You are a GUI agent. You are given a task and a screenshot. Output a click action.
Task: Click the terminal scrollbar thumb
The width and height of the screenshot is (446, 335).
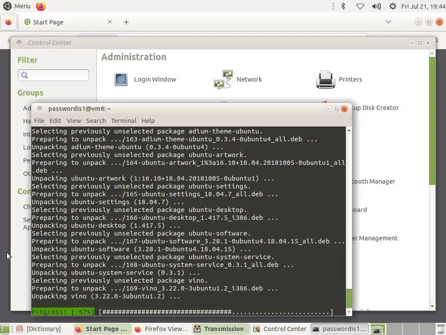[x=349, y=298]
